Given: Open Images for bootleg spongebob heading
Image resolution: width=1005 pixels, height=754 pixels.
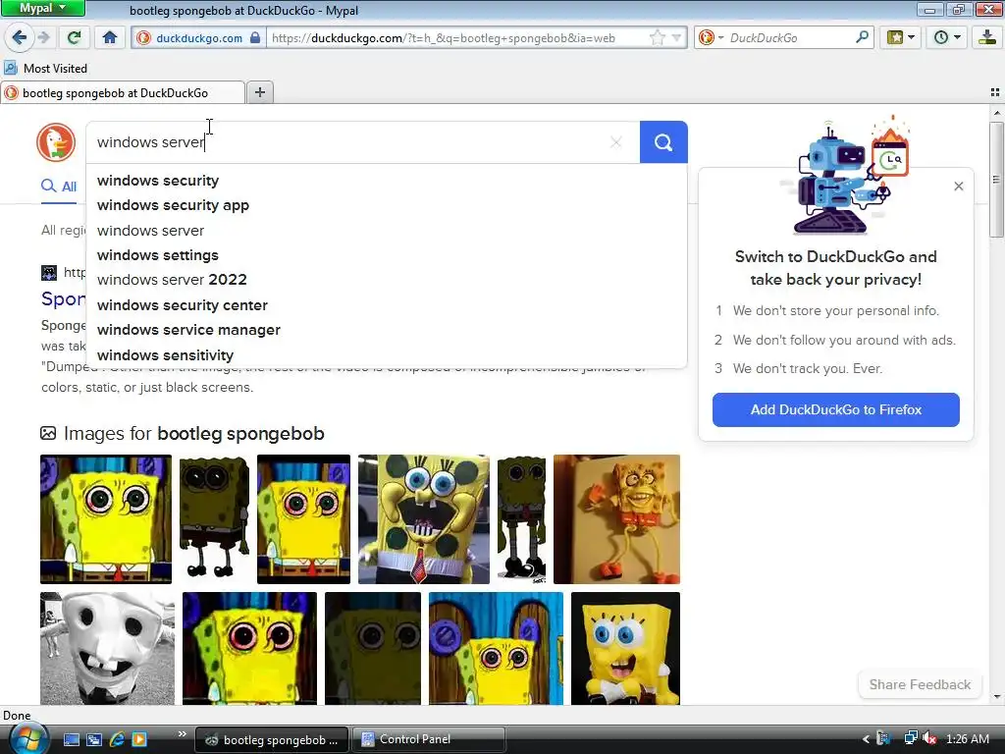Looking at the screenshot, I should click(x=193, y=433).
